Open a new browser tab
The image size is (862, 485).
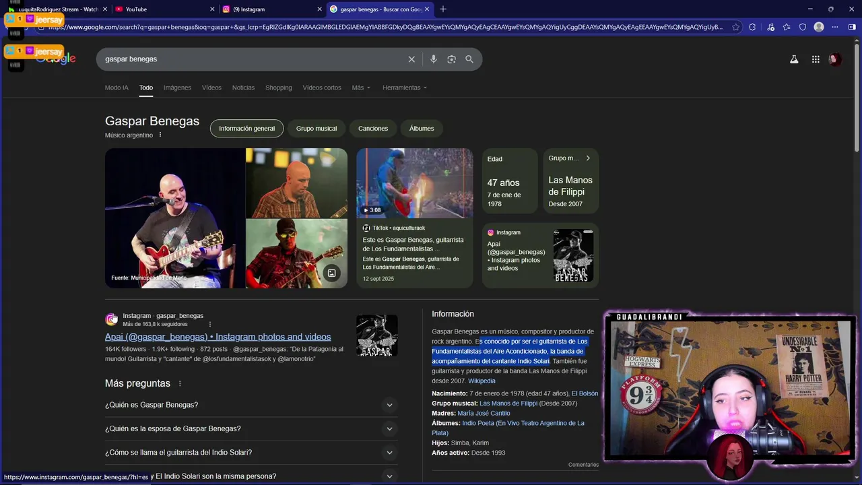pyautogui.click(x=443, y=9)
